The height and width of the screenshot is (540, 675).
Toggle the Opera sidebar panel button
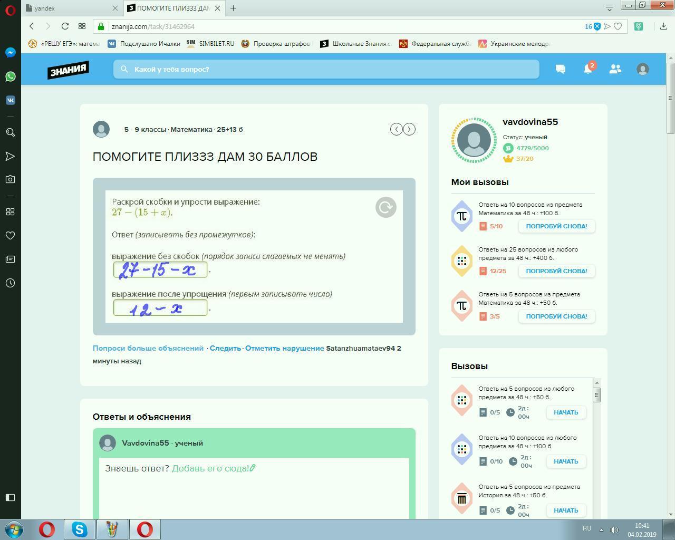10,497
